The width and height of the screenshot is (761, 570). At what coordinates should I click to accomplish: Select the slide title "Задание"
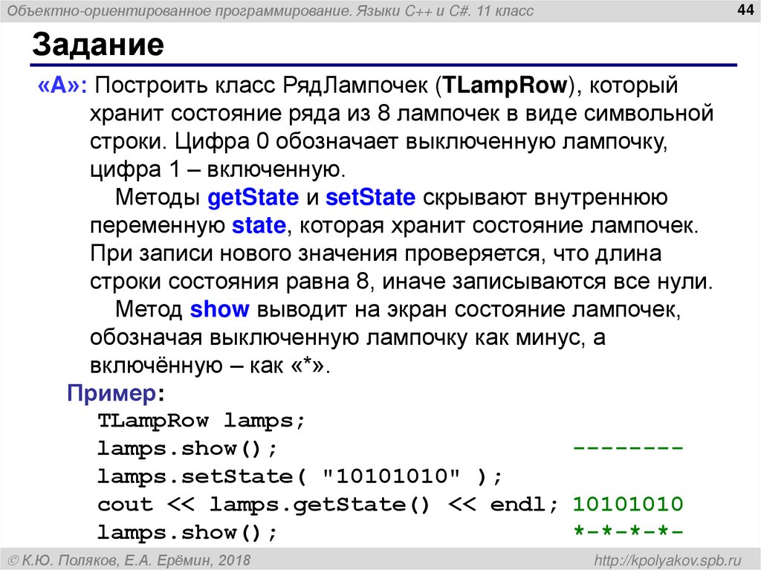coord(98,44)
